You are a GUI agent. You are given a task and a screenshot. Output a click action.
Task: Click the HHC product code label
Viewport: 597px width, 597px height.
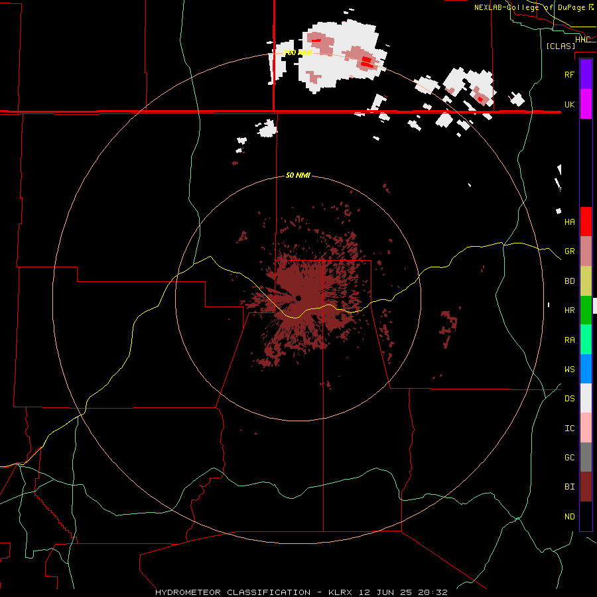[x=582, y=40]
